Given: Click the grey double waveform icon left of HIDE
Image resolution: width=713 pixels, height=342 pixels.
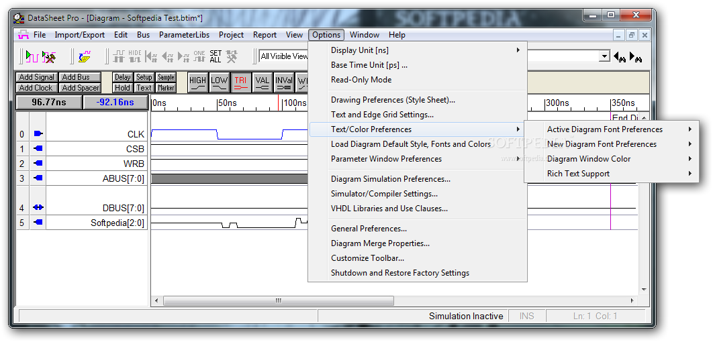Looking at the screenshot, I should 119,56.
